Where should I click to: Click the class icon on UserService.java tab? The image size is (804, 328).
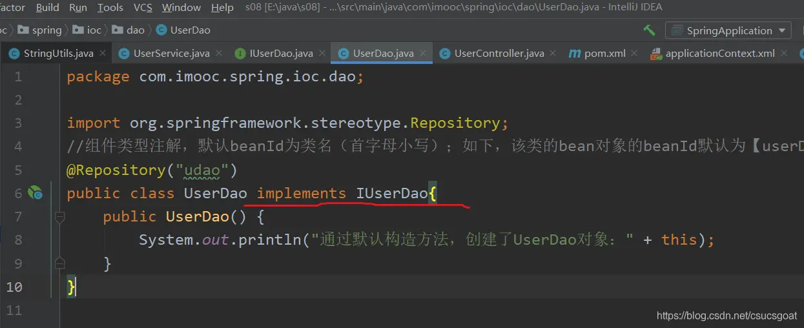[123, 54]
